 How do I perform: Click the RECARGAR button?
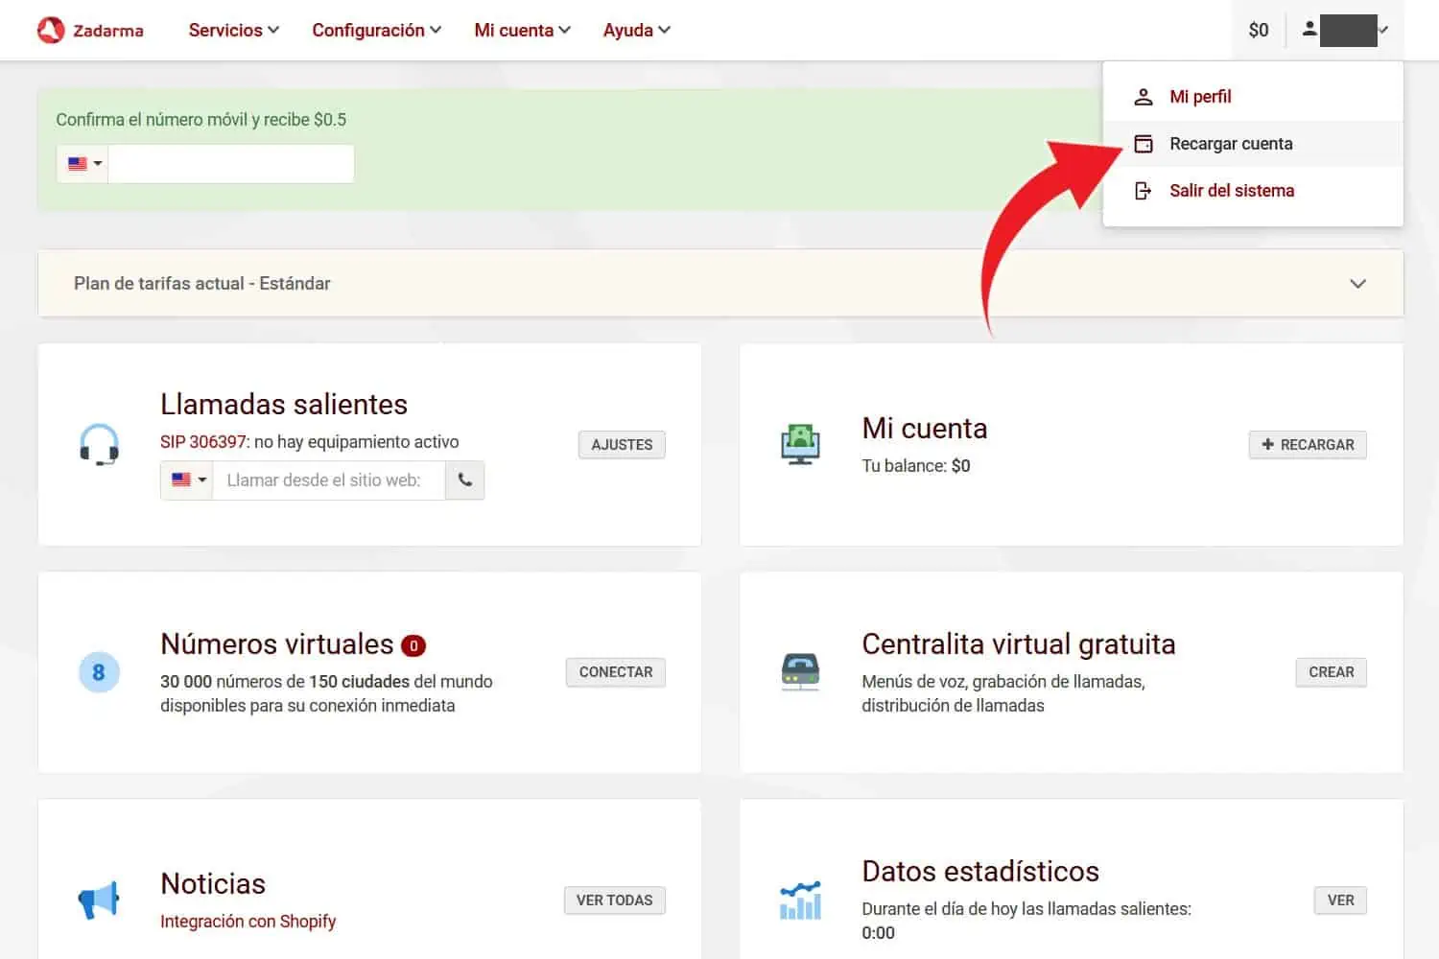1308,445
